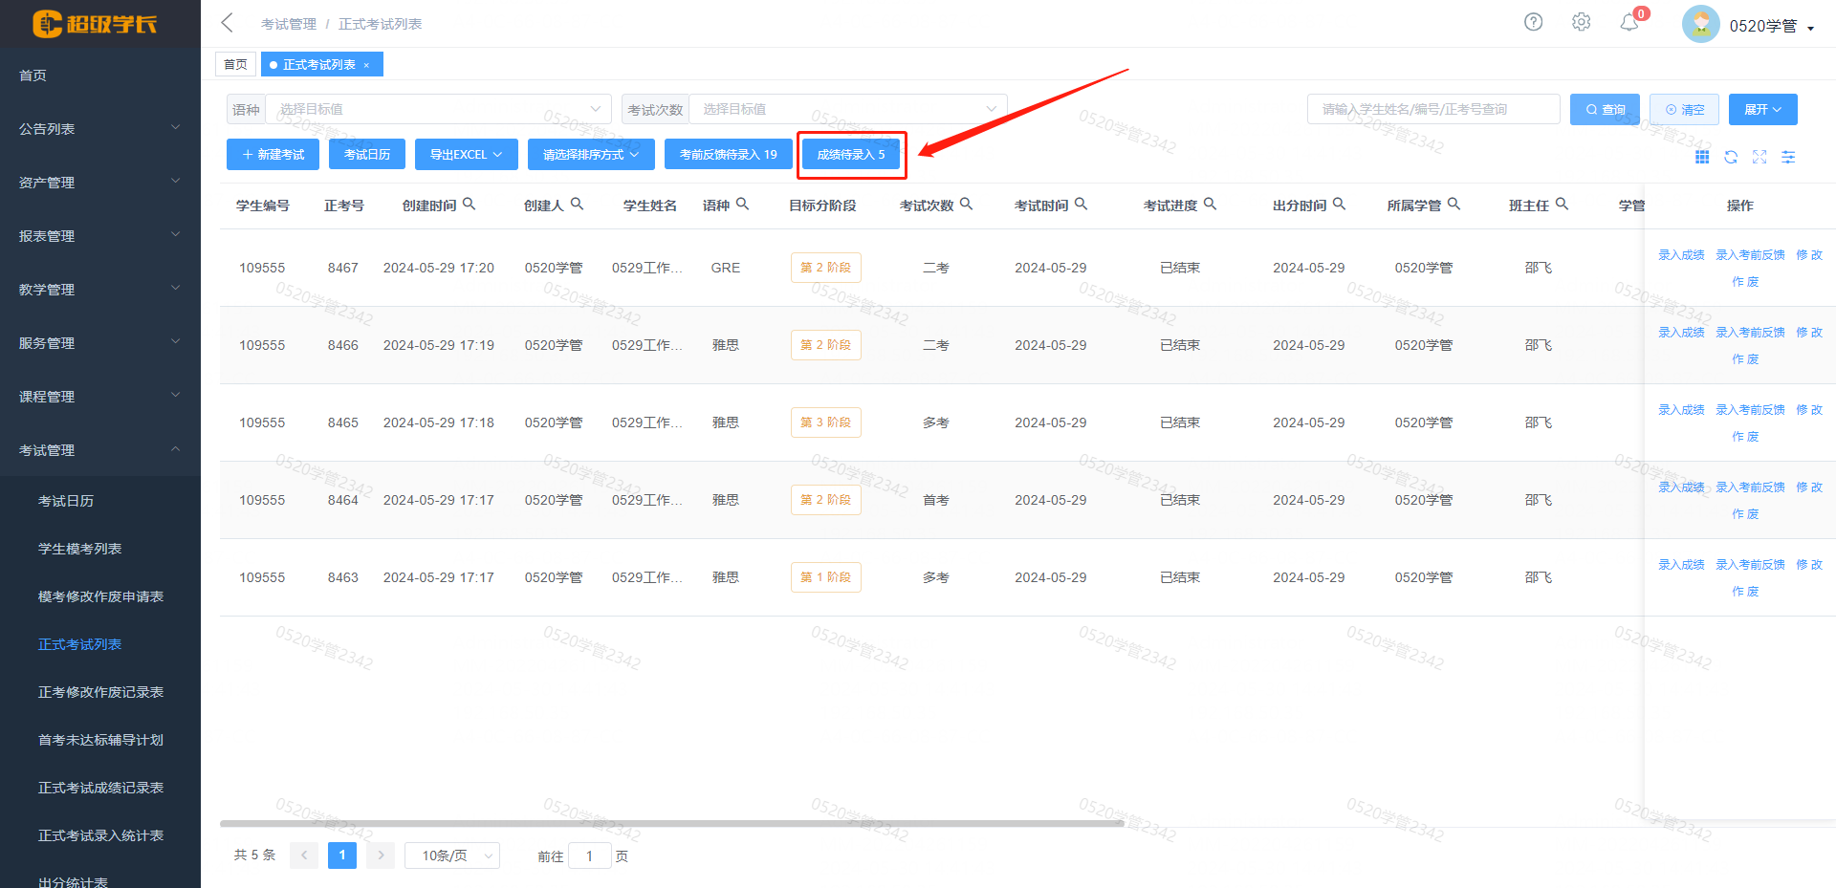This screenshot has width=1836, height=888.
Task: Open 考试日历 in the sidebar
Action: coord(66,501)
